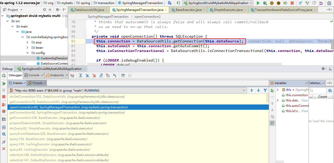Switch to the Console debug tab
This screenshot has height=163, width=334.
34,75
